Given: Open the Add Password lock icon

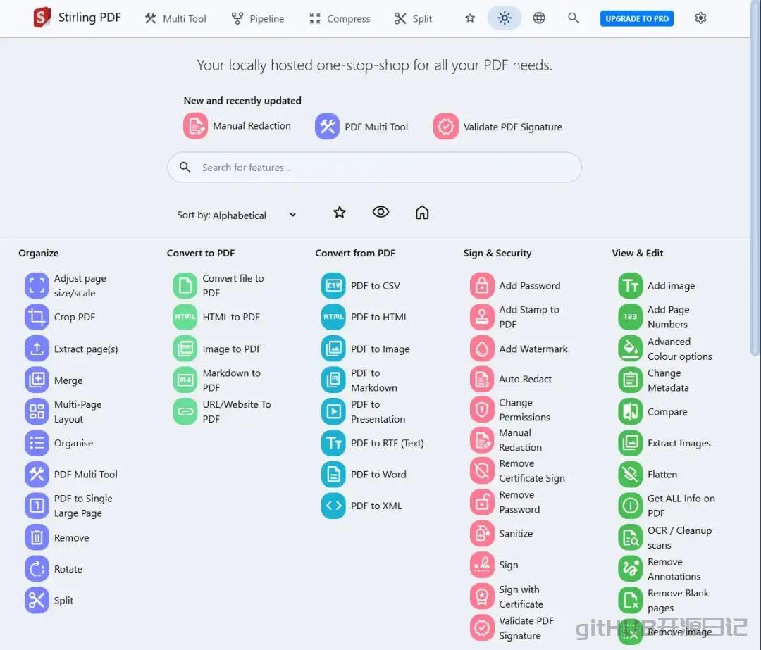Looking at the screenshot, I should point(482,285).
